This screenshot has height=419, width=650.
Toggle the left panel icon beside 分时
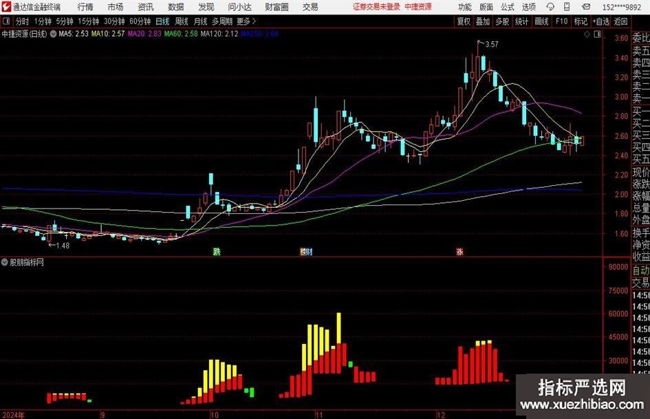(x=6, y=21)
